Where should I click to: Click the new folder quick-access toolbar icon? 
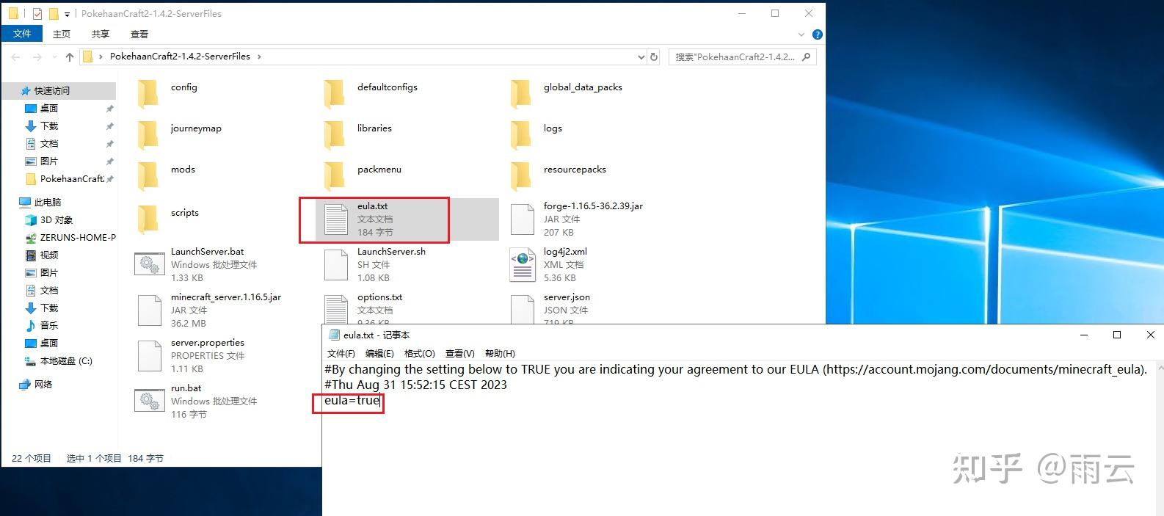pyautogui.click(x=54, y=13)
